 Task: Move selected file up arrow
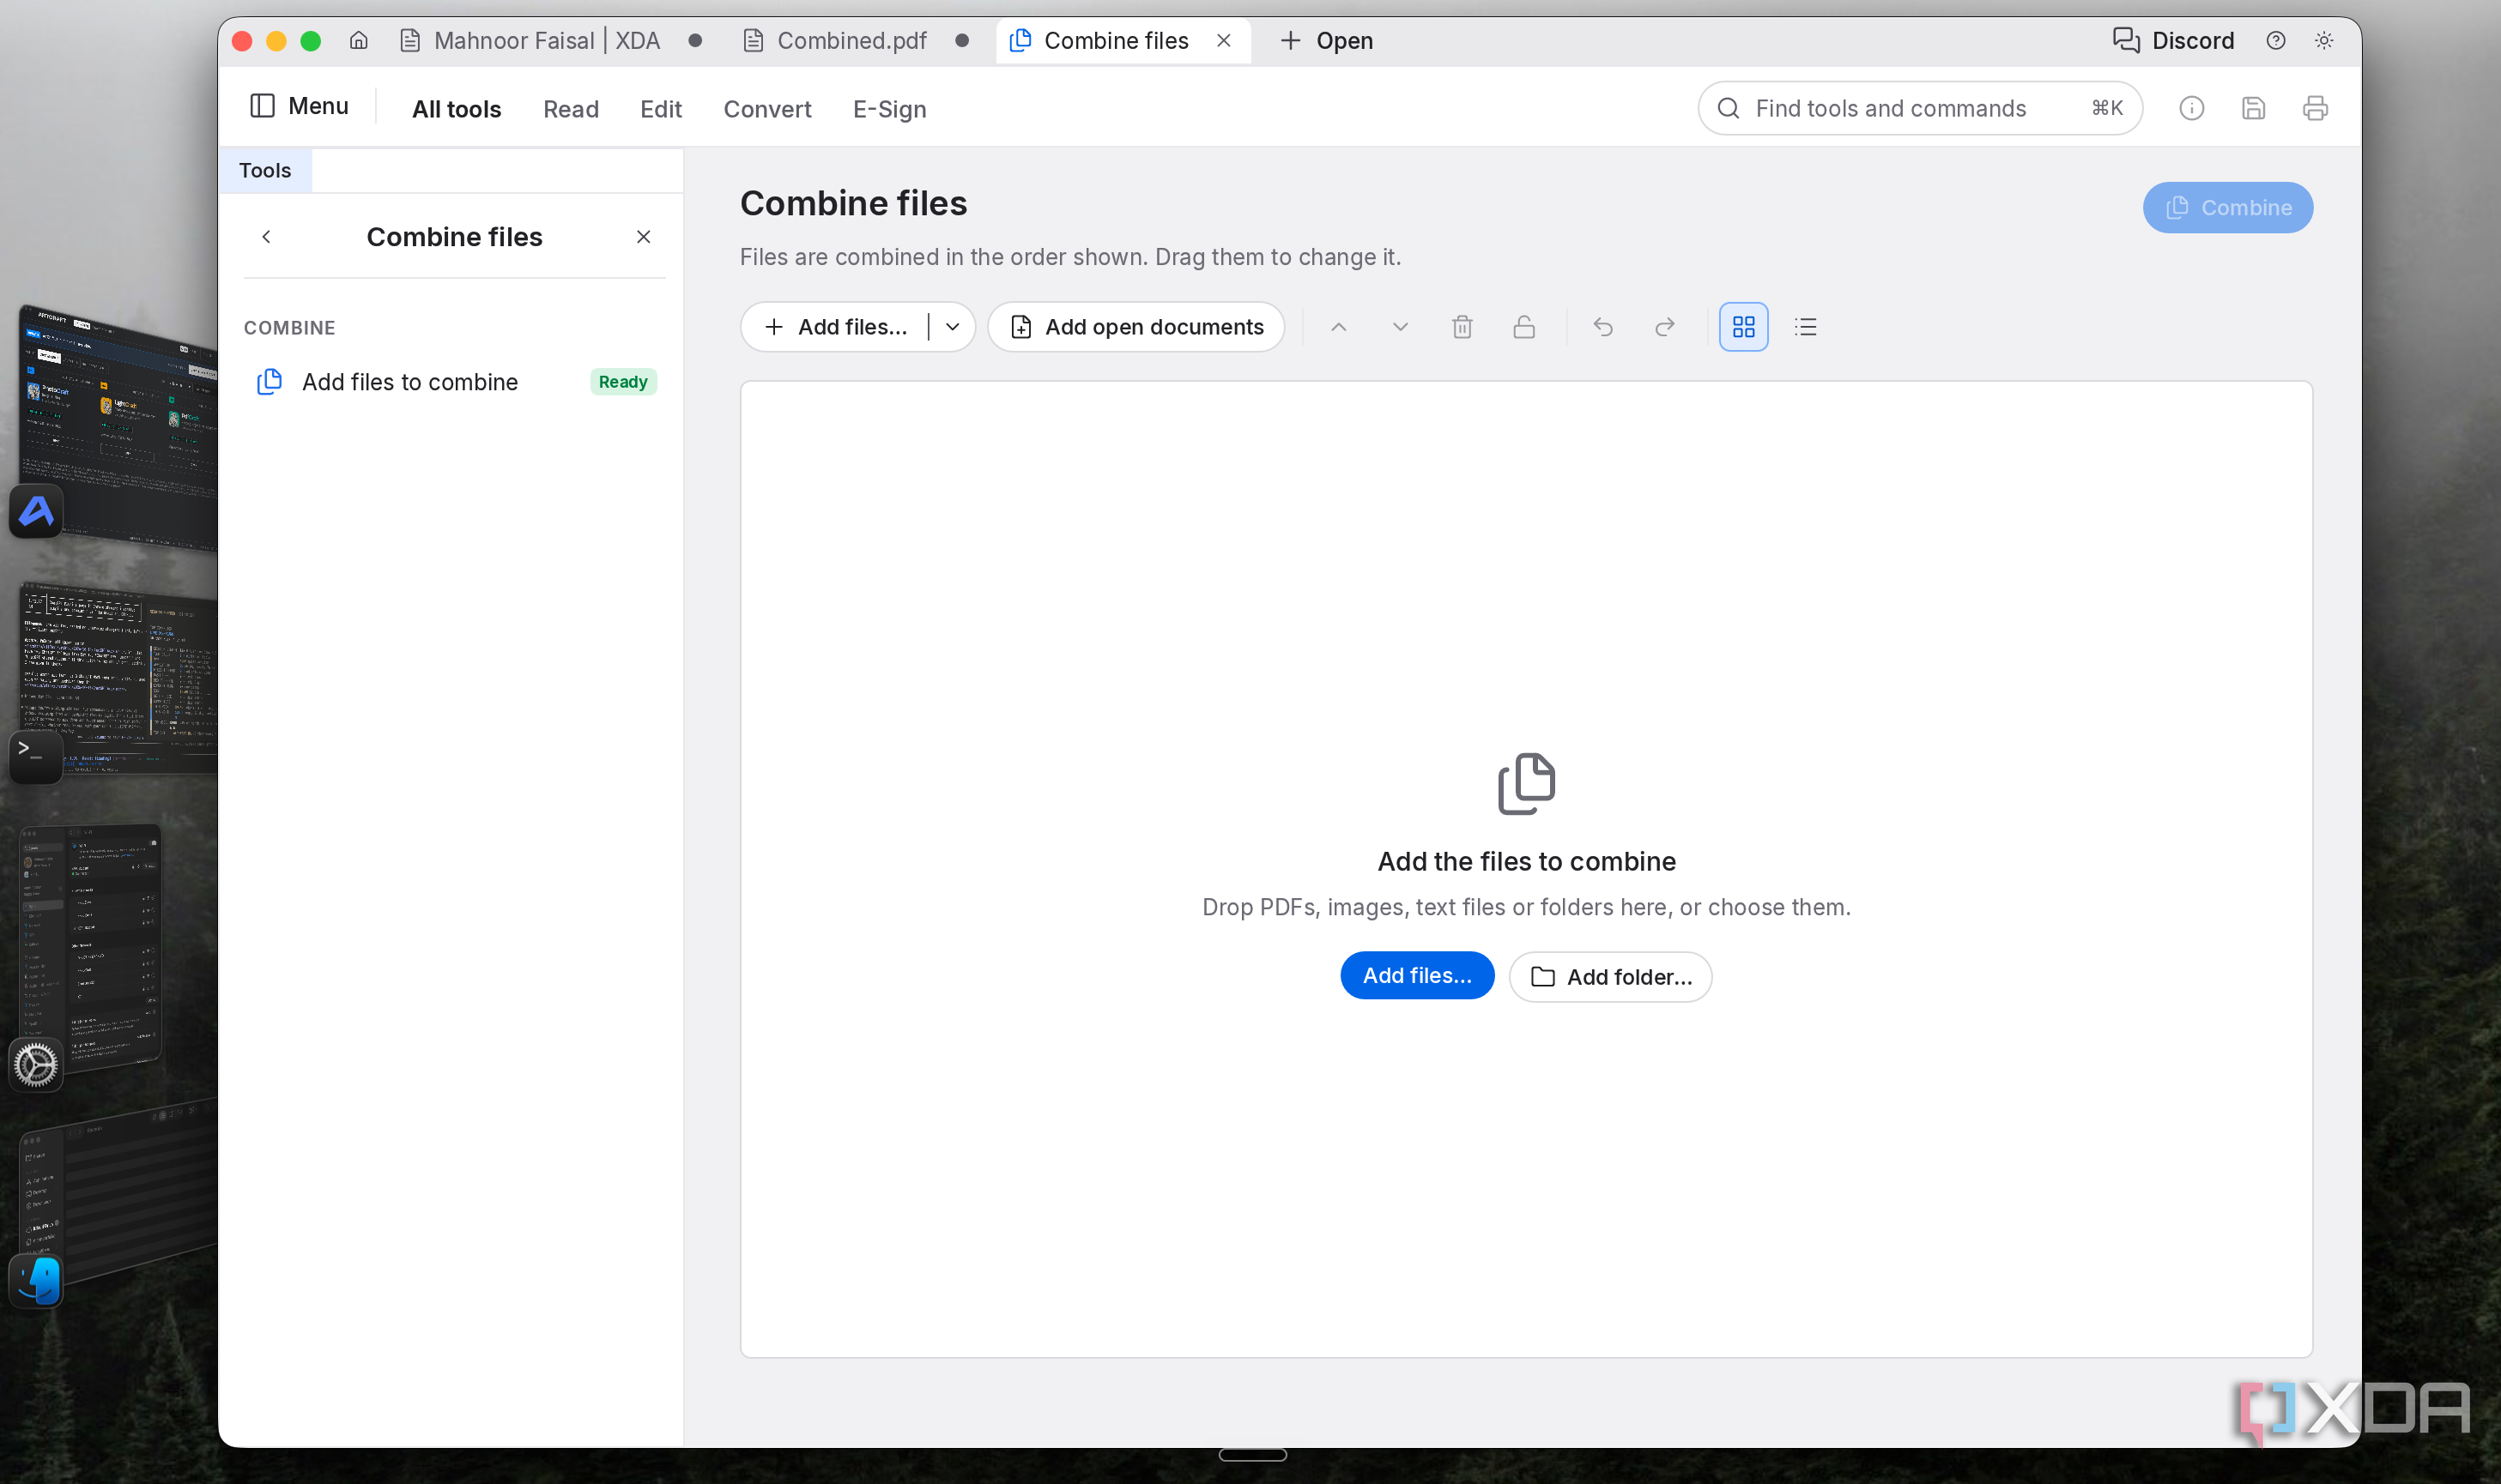(x=1339, y=327)
